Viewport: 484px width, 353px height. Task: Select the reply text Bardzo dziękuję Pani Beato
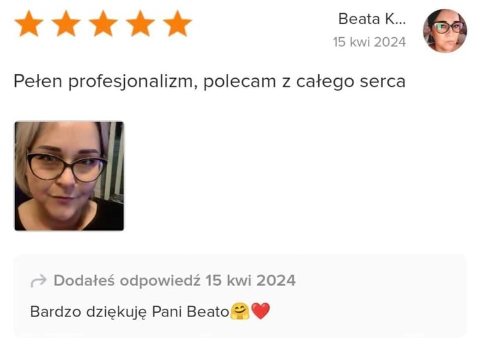[130, 312]
